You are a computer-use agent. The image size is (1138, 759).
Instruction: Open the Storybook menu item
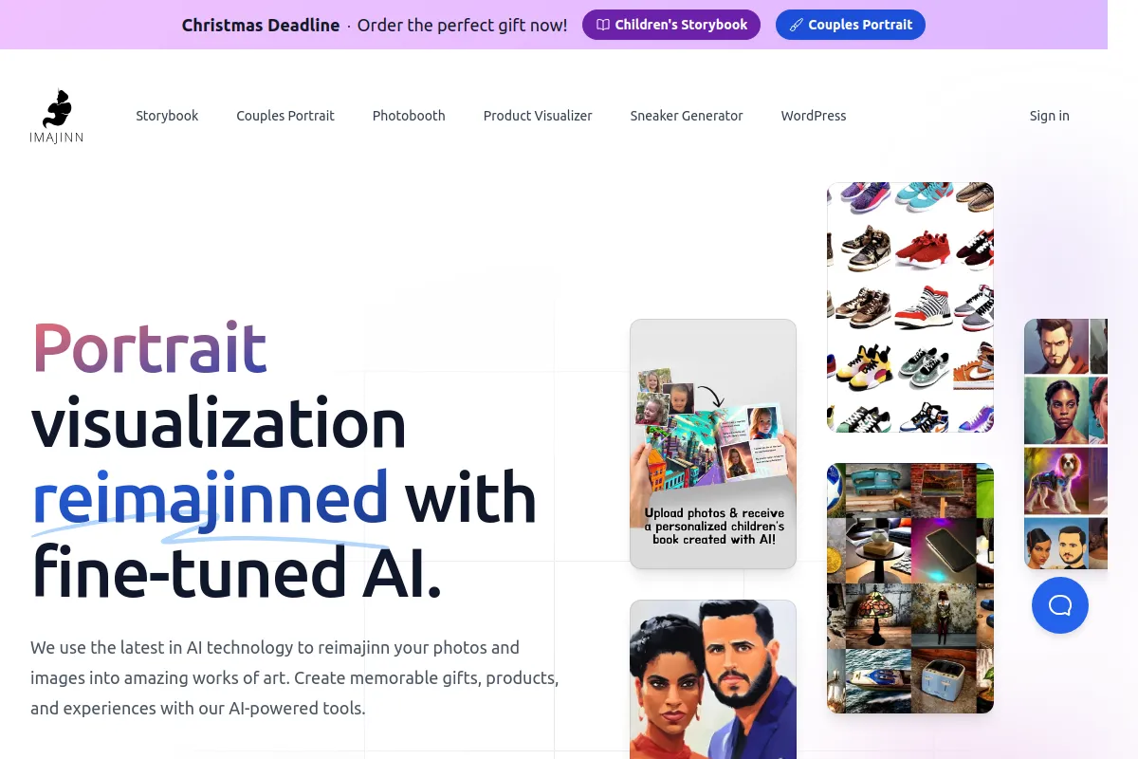[x=167, y=116]
